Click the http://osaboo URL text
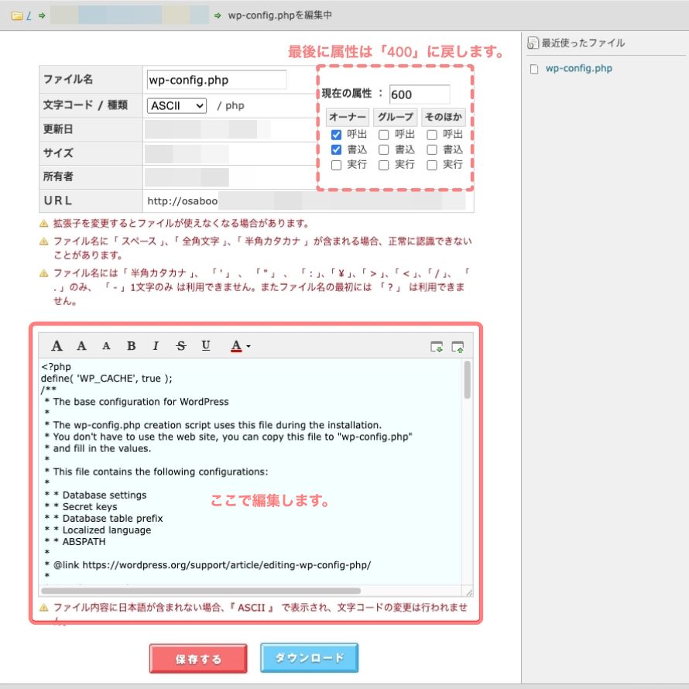Screen dimensions: 689x689 pos(183,201)
